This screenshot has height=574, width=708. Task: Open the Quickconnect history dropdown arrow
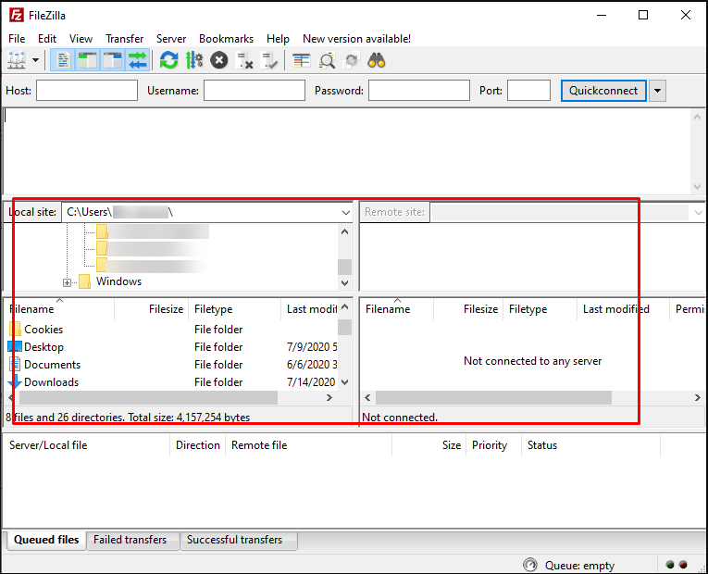click(x=657, y=91)
